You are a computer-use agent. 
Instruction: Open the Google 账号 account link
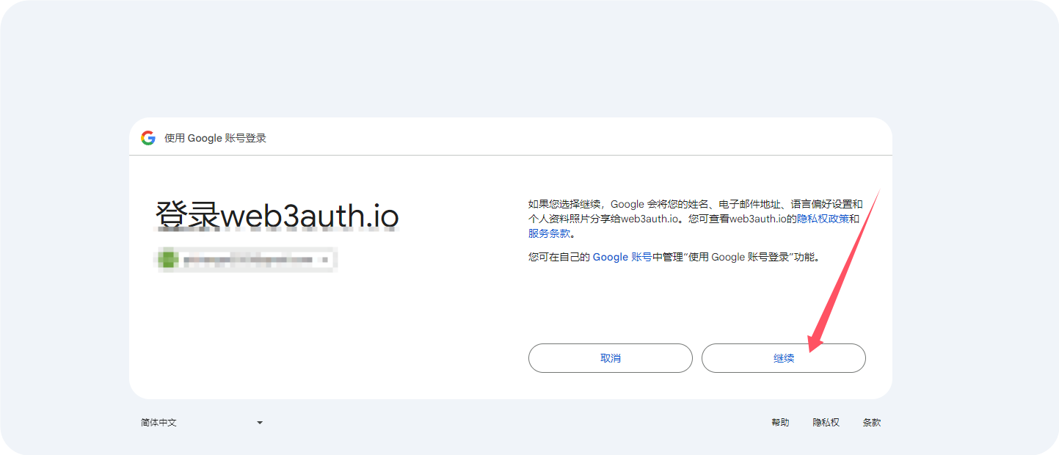point(622,257)
